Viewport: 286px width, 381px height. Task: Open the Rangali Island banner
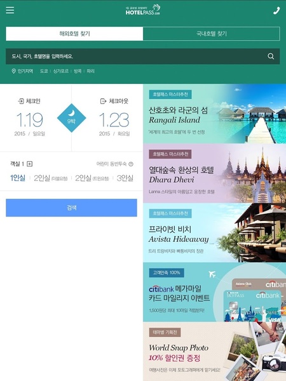coord(215,114)
